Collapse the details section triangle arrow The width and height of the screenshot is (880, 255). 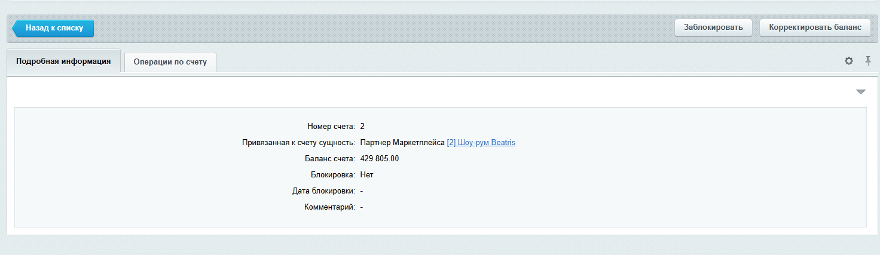click(x=860, y=92)
